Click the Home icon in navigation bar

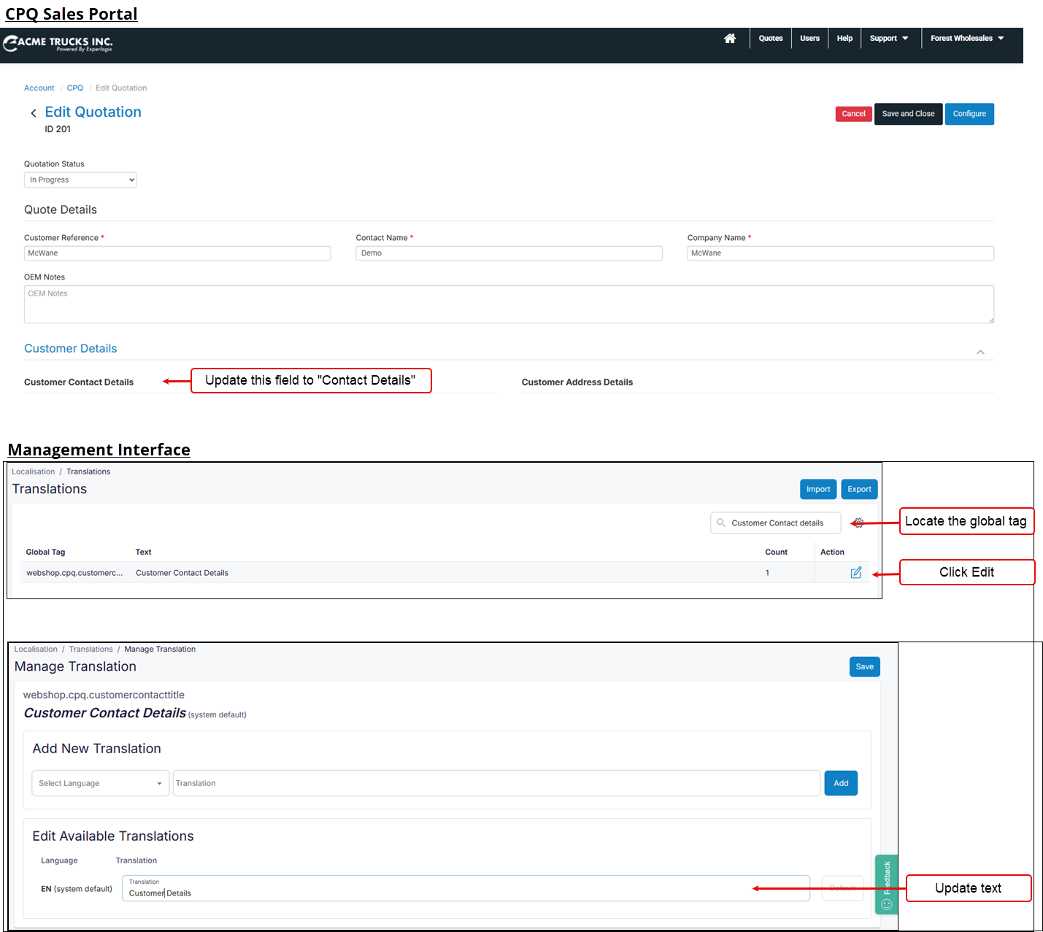tap(729, 39)
